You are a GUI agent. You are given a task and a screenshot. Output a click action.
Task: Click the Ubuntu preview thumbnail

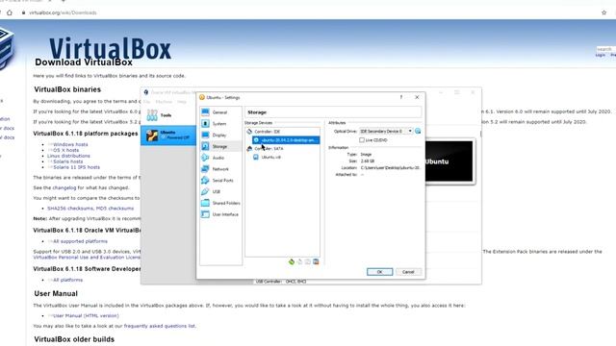pyautogui.click(x=449, y=161)
